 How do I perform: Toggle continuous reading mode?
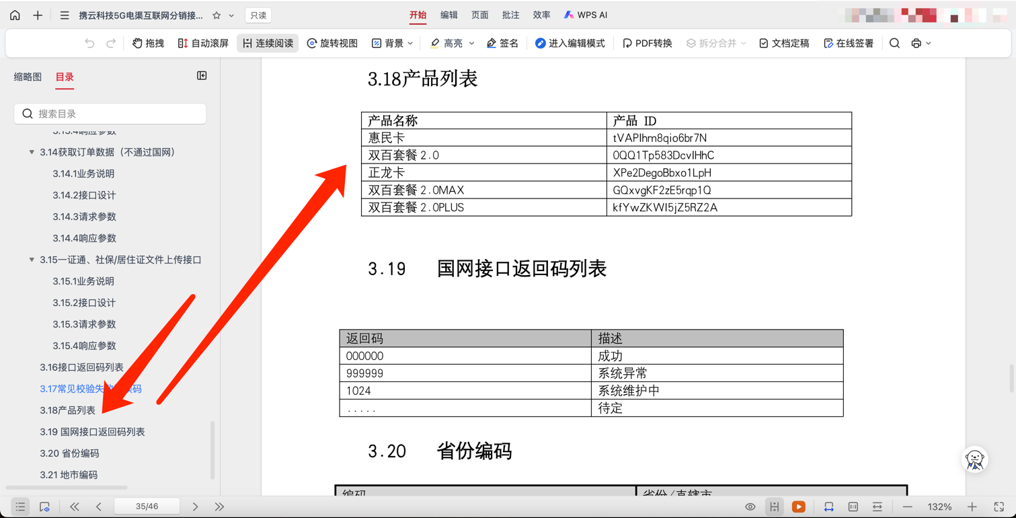[268, 43]
